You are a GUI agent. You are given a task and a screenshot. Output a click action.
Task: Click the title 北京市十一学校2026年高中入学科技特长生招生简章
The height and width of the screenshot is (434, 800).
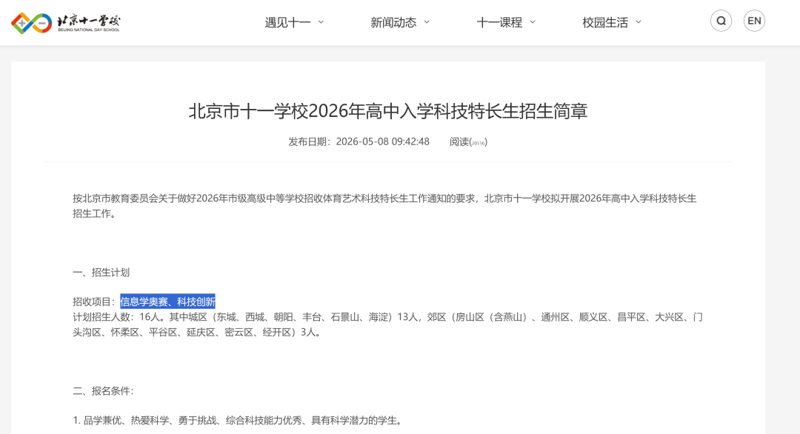[387, 110]
